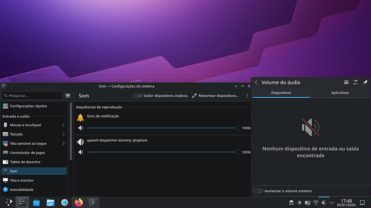Click Renomear dispositivos button
This screenshot has height=208, width=371.
point(215,96)
